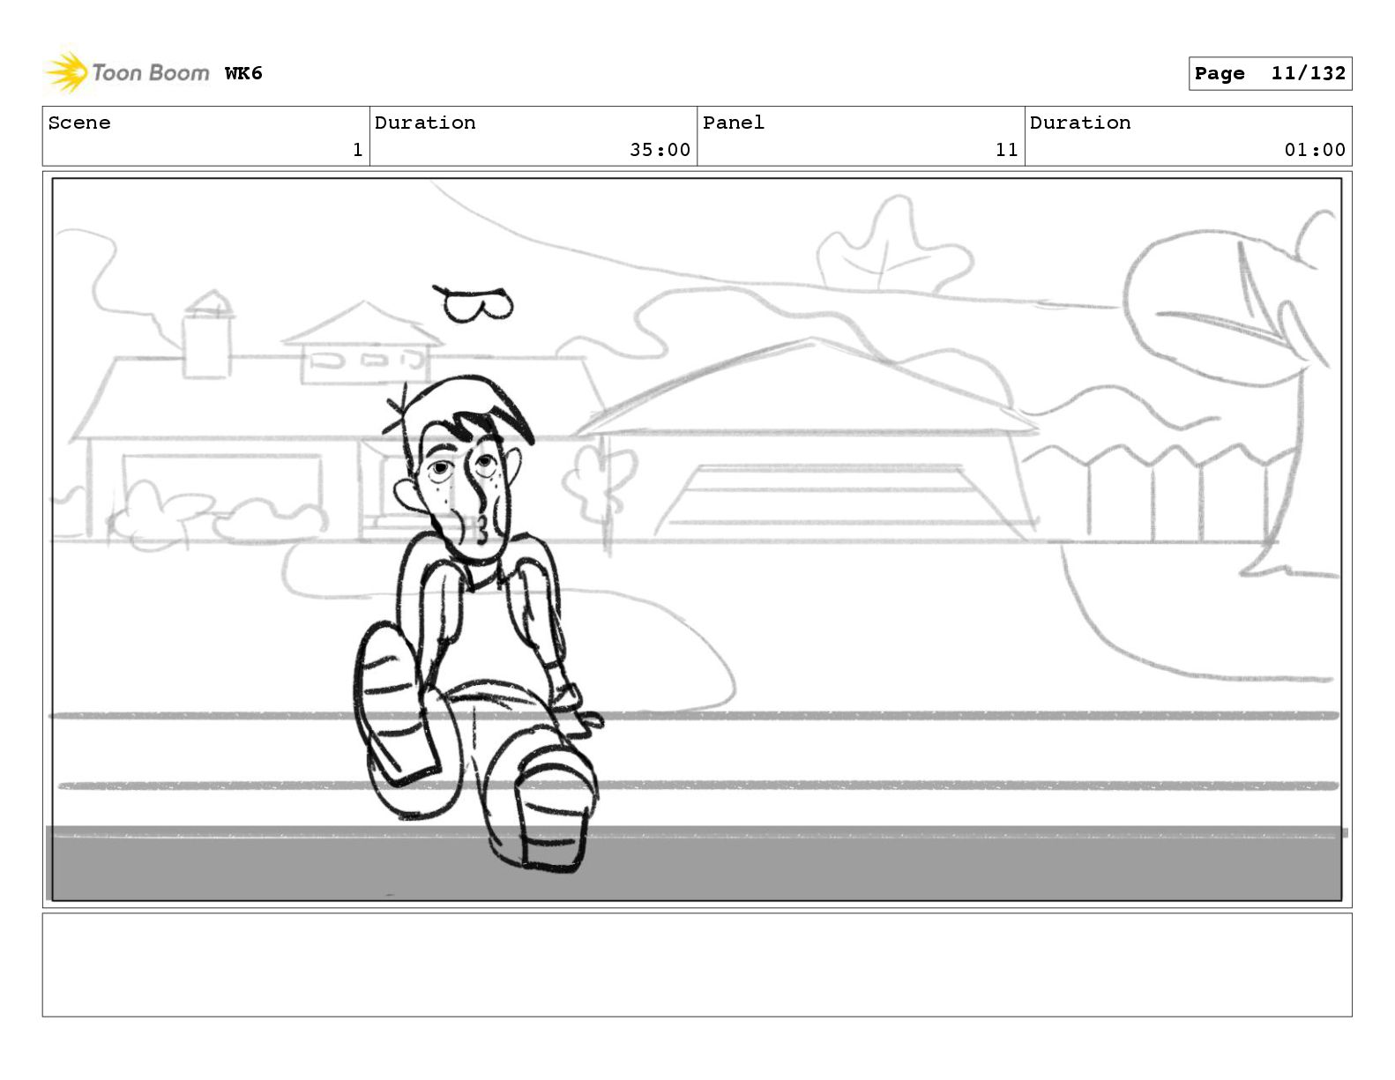Click the Panel label in the header
Screen dimensions: 1395x1080
tap(734, 123)
